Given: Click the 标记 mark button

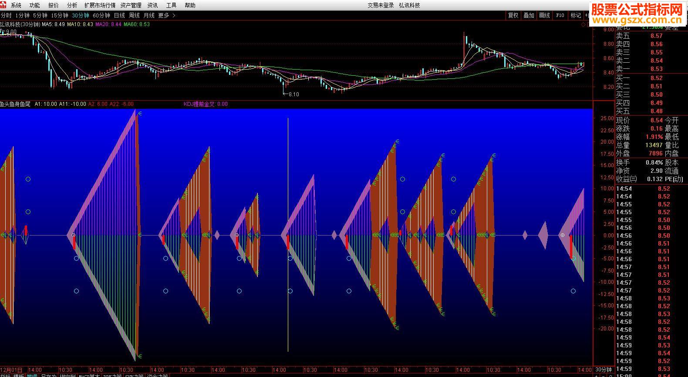Looking at the screenshot, I should [x=576, y=15].
